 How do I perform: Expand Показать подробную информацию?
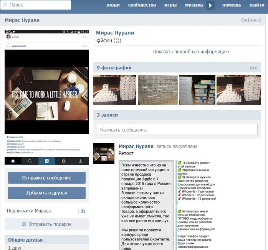click(x=191, y=52)
